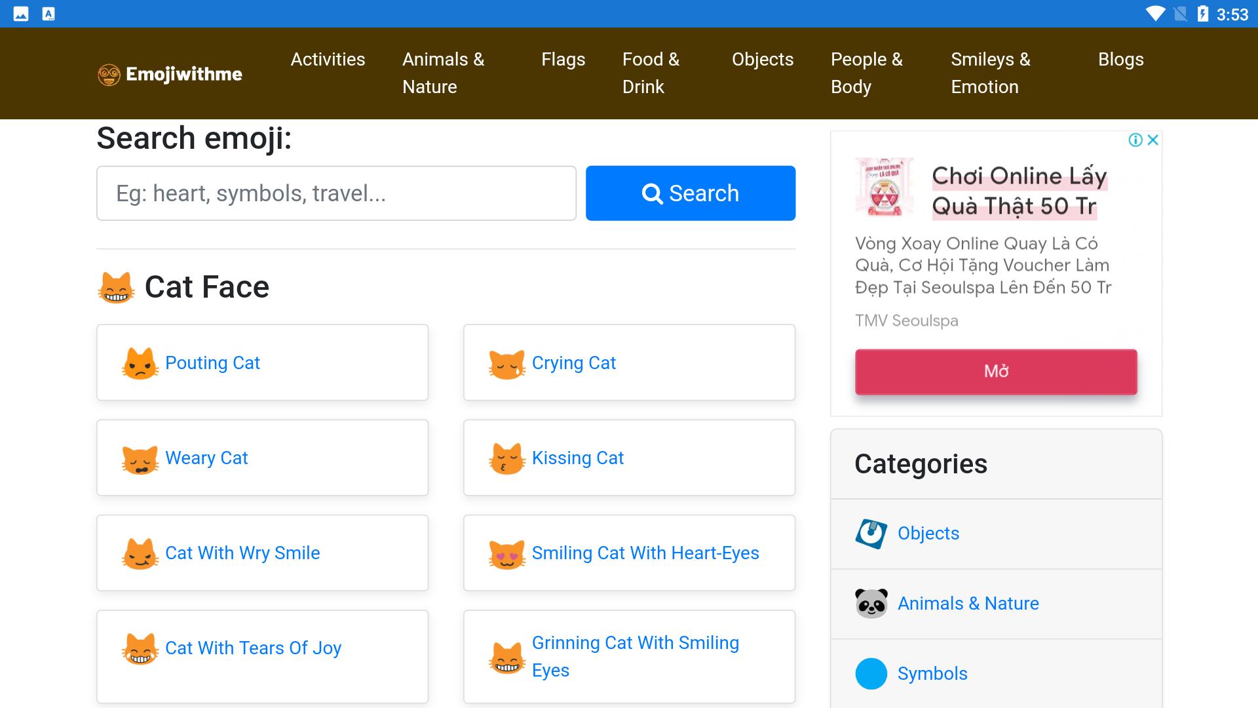
Task: Go to the Blogs page
Action: [x=1121, y=60]
